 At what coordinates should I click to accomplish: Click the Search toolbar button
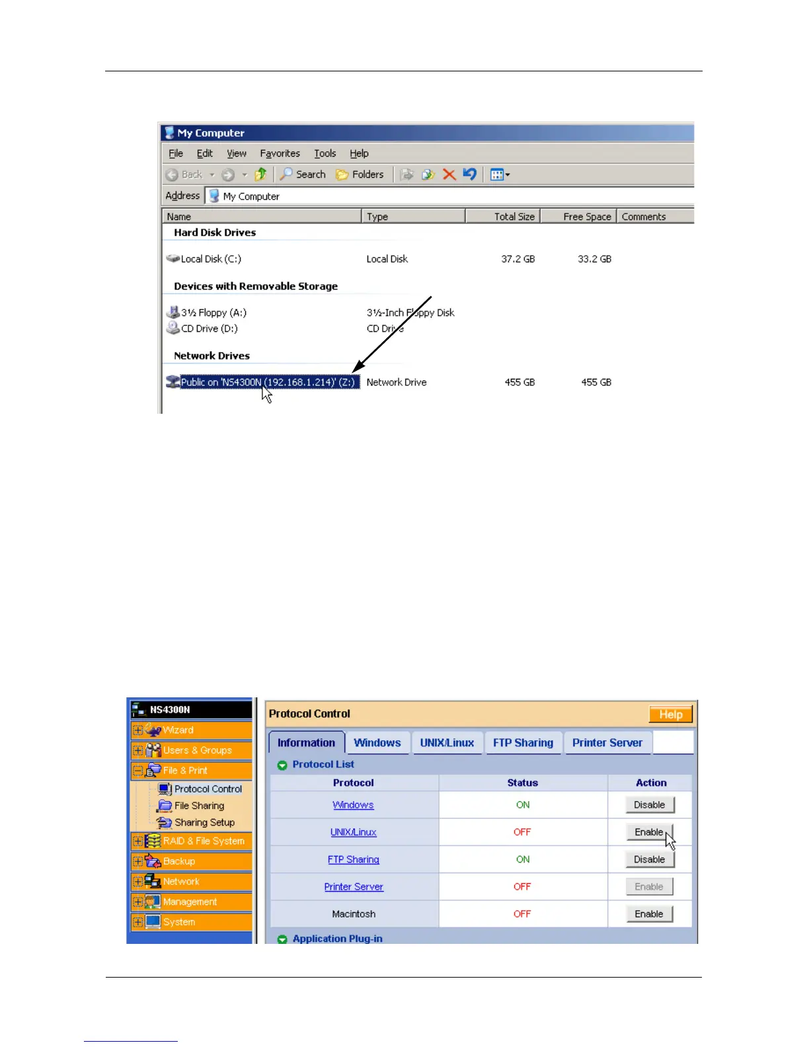point(303,174)
